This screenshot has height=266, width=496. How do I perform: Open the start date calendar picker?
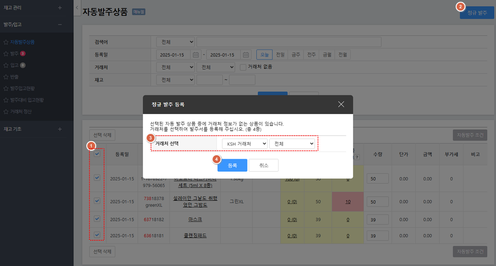[x=196, y=55]
